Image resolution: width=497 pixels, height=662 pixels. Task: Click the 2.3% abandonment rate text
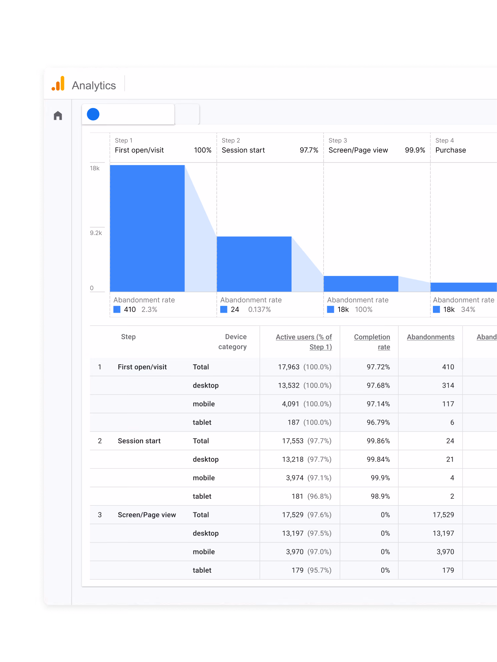click(x=149, y=310)
